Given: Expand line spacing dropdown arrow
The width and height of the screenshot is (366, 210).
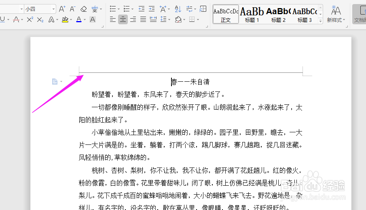Looking at the screenshot, I should 169,19.
